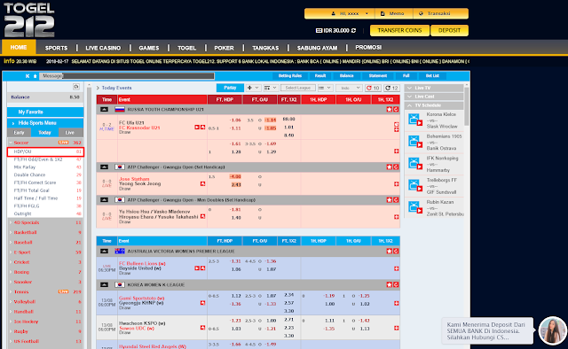Go to SPORTS section

pos(56,48)
